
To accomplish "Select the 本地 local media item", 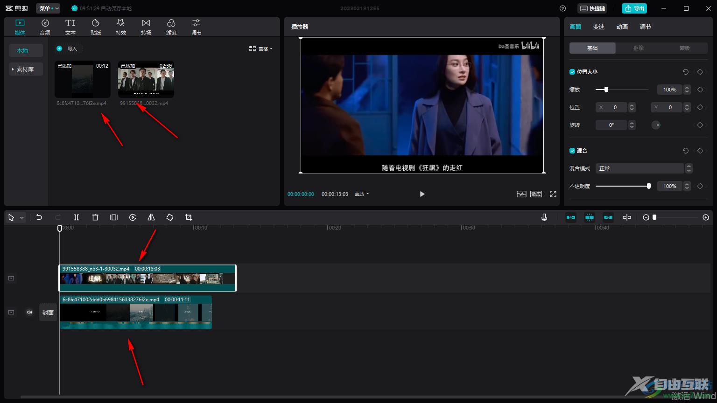I will [26, 50].
